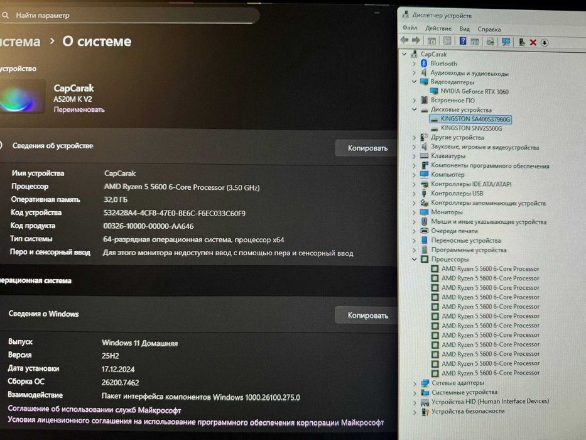Click the Видеоадаптеры display adapter icon
This screenshot has width=586, height=440.
point(424,82)
